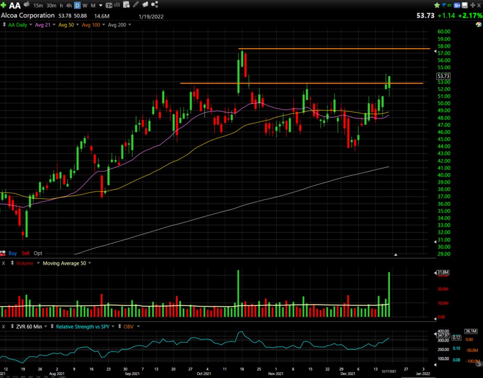The width and height of the screenshot is (483, 378).
Task: Click the orange OBV indicator label
Action: (x=128, y=327)
